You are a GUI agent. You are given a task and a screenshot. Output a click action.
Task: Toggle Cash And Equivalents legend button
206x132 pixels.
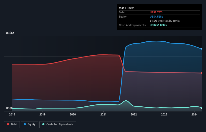tap(58, 124)
